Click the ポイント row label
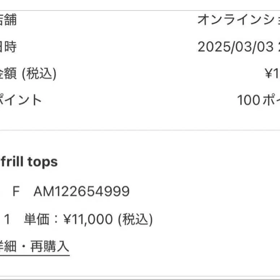Viewport: 280px width, 280px height. (x=21, y=100)
